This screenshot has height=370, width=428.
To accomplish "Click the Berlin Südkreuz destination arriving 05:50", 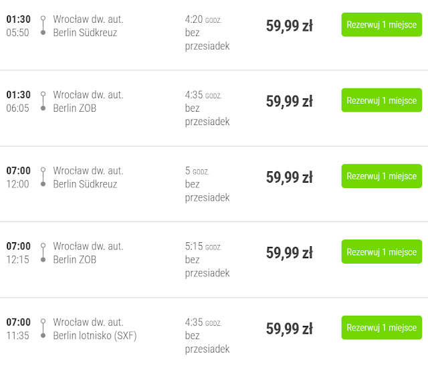I will (85, 32).
